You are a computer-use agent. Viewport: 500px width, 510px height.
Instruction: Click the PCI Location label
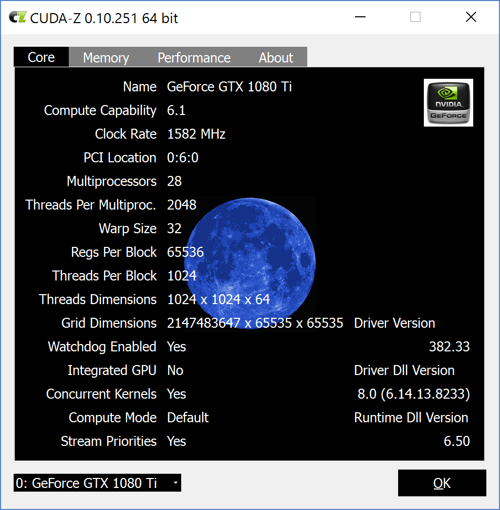120,158
